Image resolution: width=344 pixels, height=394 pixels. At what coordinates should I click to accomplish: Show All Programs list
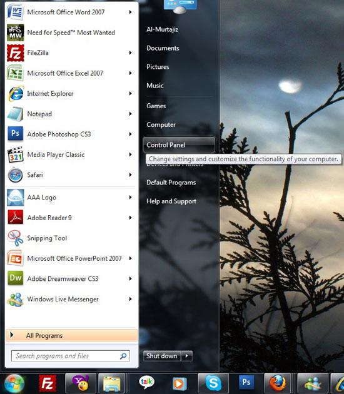tap(71, 335)
